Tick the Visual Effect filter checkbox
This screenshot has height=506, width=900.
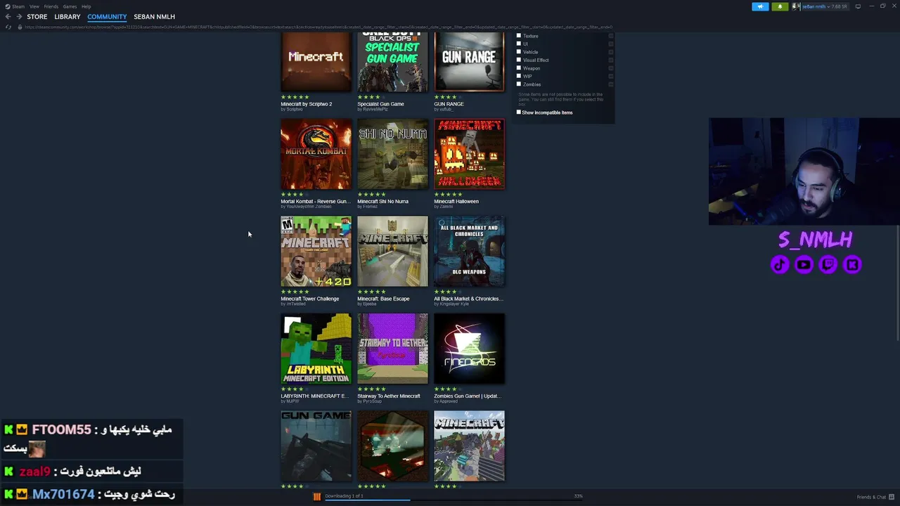[x=519, y=60]
